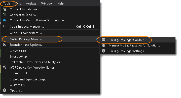Click the Azure cloud subscription icon
Screen dimensions: 181x98
coord(5,20)
